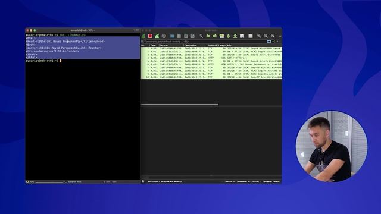Click the terminal status bar host label
381x214 pixels.
pos(73,182)
